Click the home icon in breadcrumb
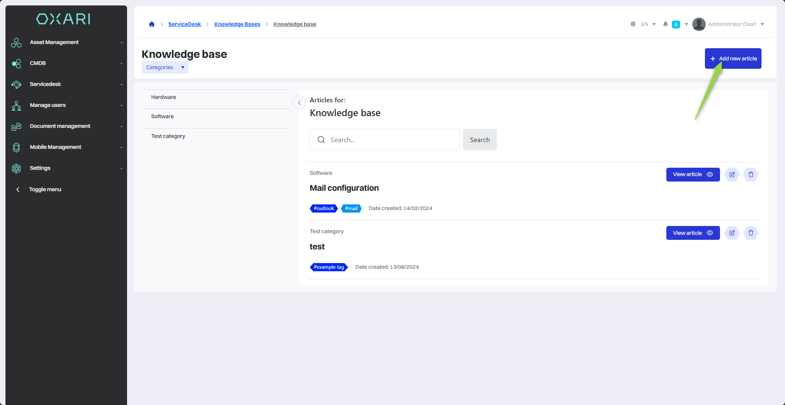The image size is (785, 405). tap(152, 24)
